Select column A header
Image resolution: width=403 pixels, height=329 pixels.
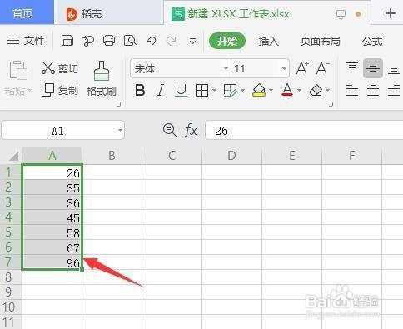[x=52, y=156]
